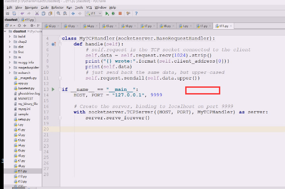
Task: Open the t11 run configuration dropdown
Action: [94, 13]
